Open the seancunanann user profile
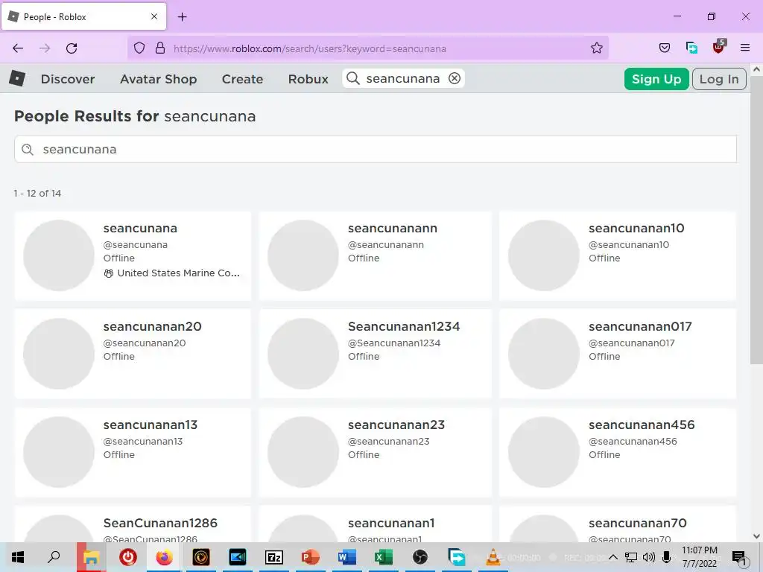 [392, 228]
